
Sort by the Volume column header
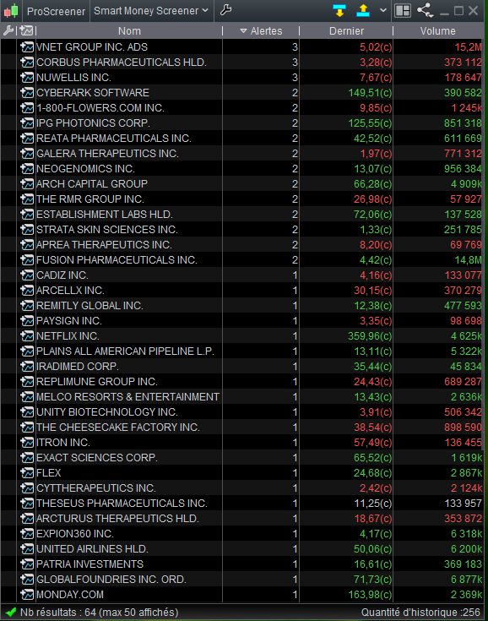[437, 31]
